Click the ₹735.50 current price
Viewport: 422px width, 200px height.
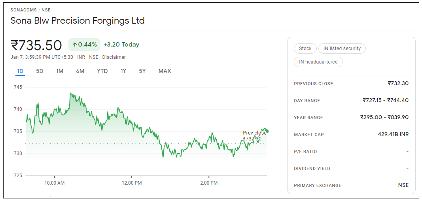tap(36, 45)
